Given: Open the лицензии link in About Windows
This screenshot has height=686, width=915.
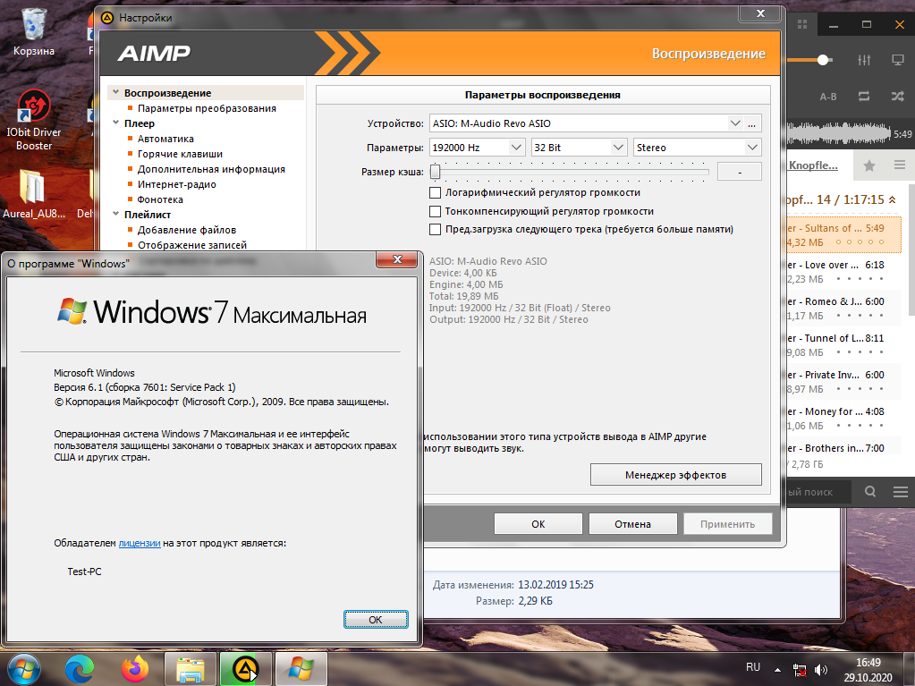Looking at the screenshot, I should (140, 543).
